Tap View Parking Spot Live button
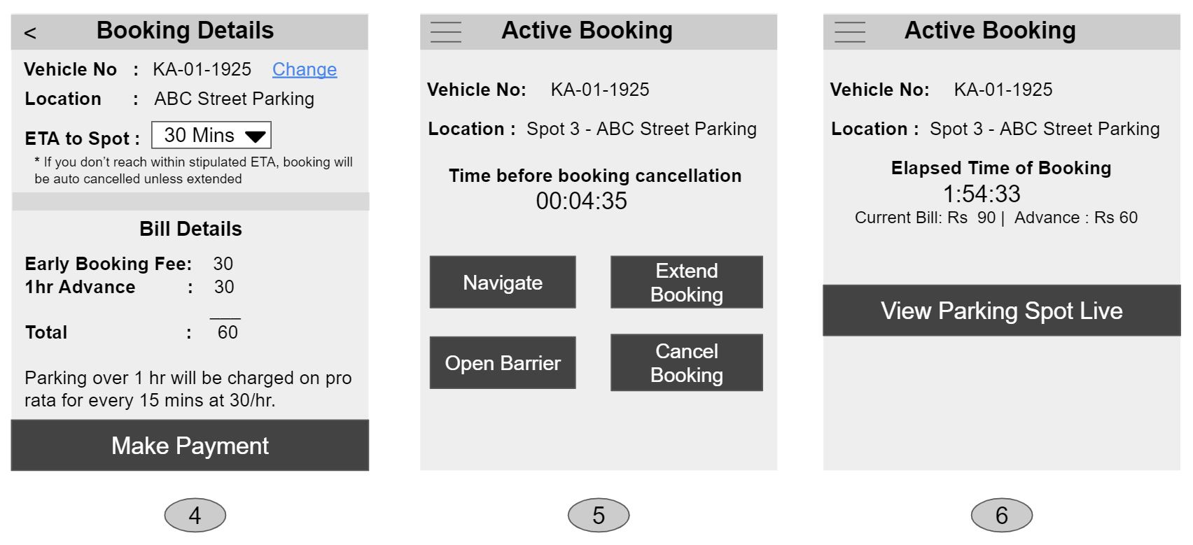Image resolution: width=1193 pixels, height=545 pixels. (1002, 310)
